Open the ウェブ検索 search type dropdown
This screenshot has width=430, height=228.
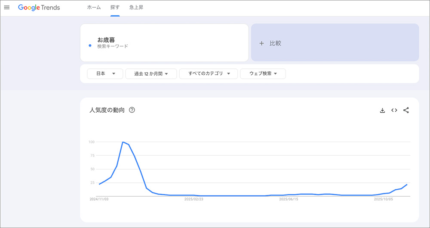pyautogui.click(x=263, y=74)
